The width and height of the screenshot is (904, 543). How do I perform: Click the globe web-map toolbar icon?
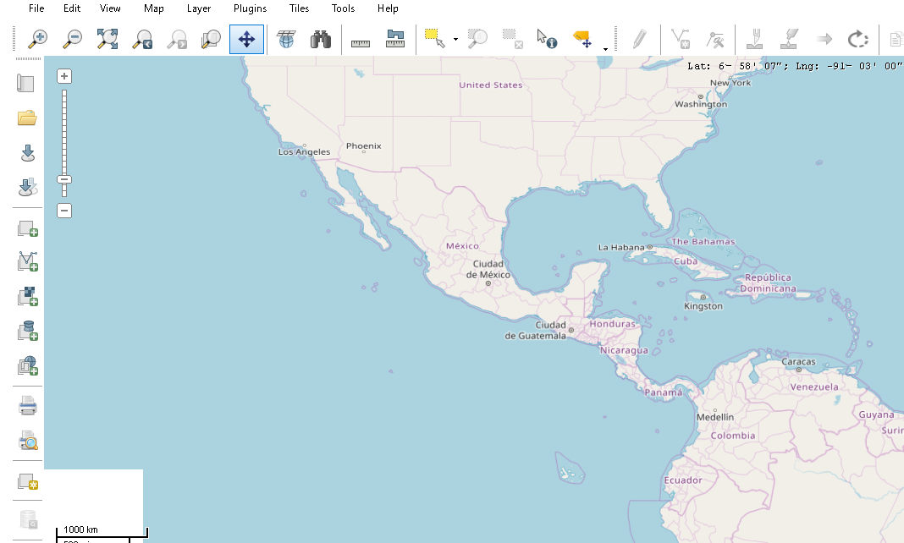tap(286, 39)
